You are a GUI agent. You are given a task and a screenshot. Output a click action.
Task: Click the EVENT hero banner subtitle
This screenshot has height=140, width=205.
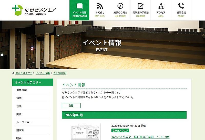102,50
